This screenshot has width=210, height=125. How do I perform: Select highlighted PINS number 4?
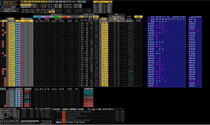(x=115, y=19)
